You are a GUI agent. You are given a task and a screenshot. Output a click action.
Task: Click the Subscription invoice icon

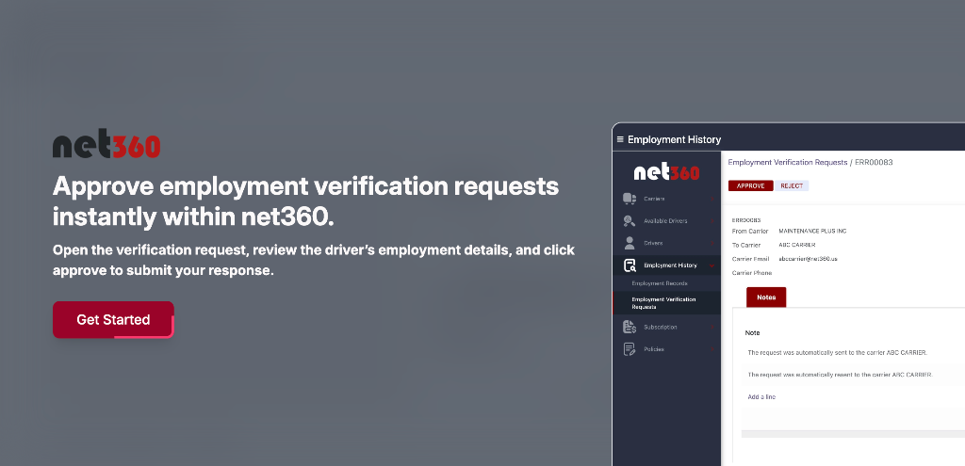click(629, 327)
